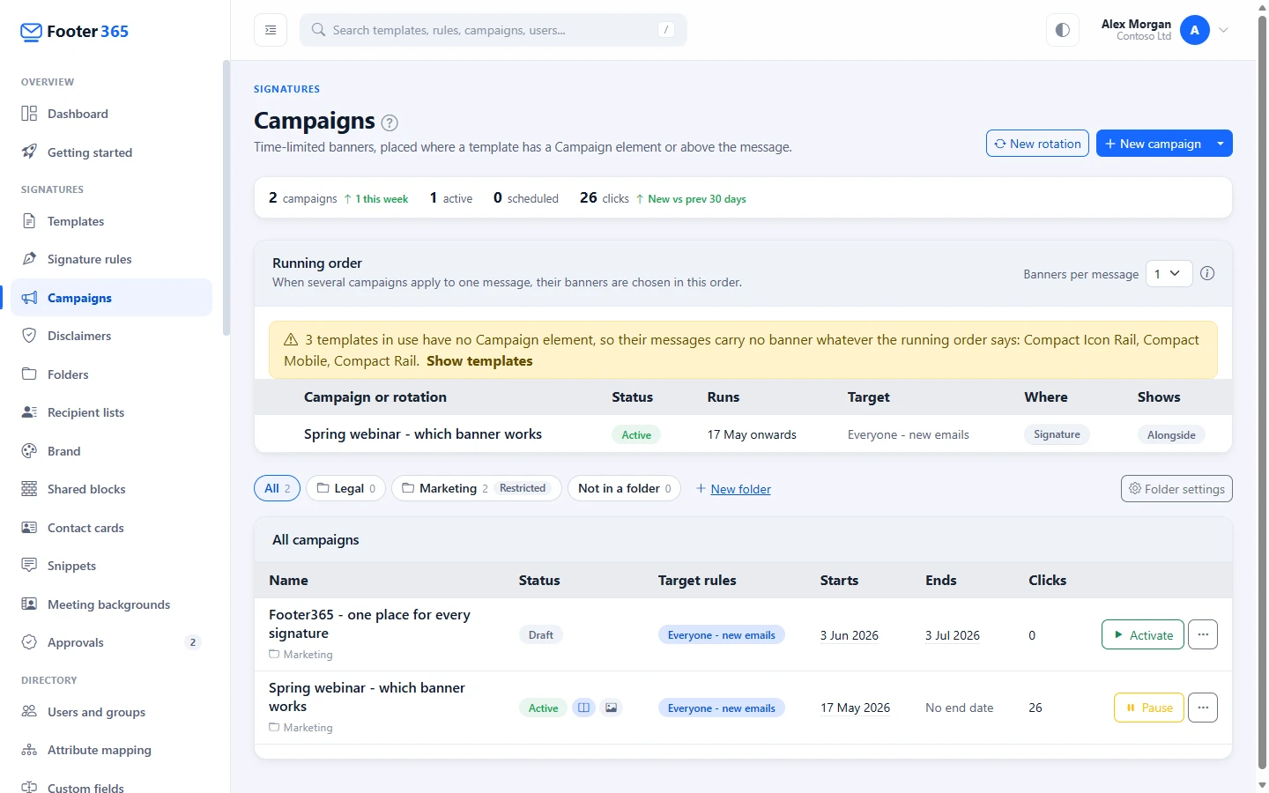Image resolution: width=1269 pixels, height=793 pixels.
Task: Switch to the Marketing folder tab
Action: point(476,488)
